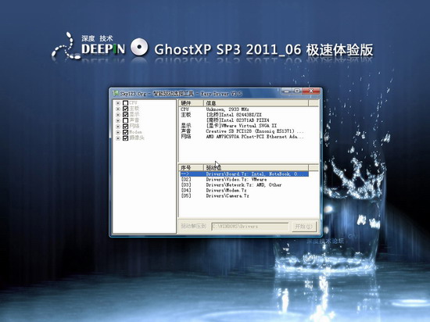Click the 序号 column header

pyautogui.click(x=191, y=167)
